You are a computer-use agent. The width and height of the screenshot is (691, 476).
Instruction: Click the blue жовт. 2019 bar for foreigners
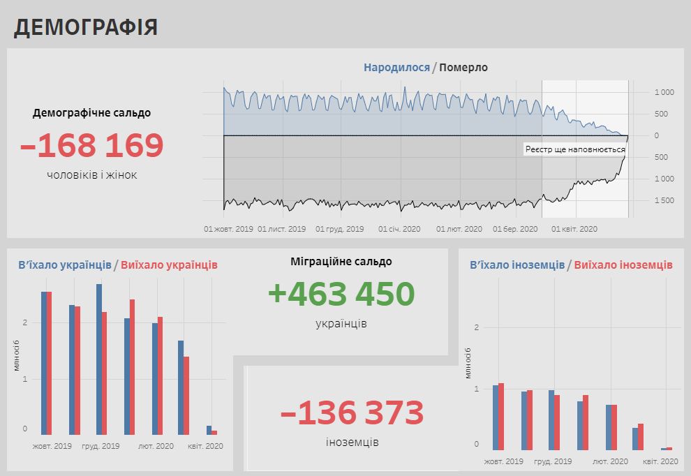tap(496, 417)
